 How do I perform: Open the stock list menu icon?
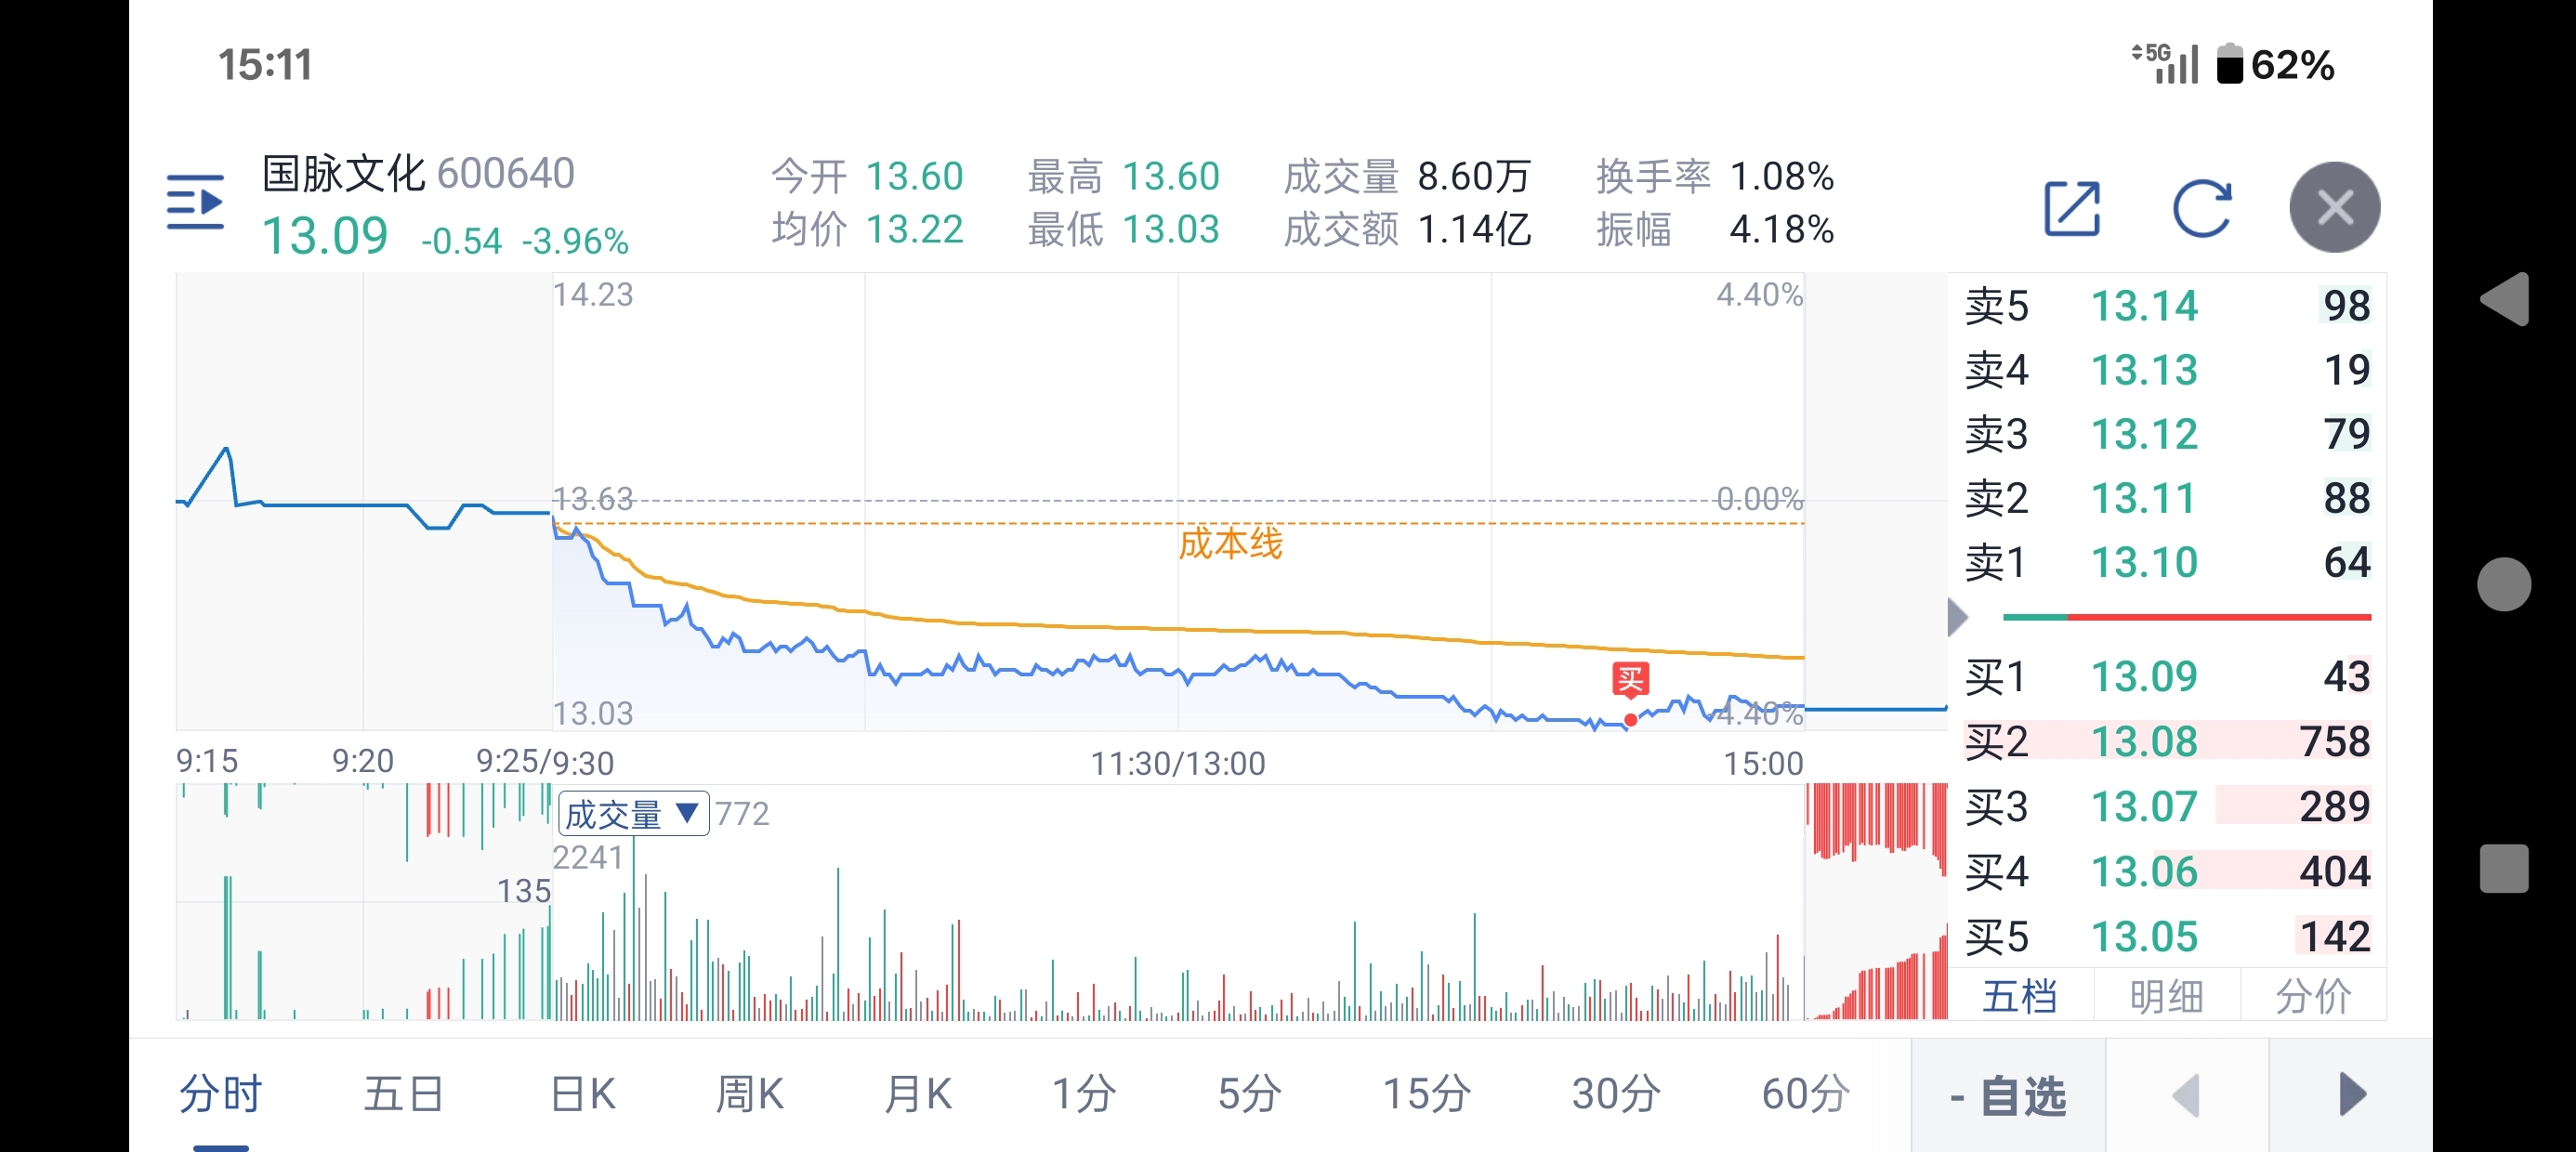click(195, 203)
